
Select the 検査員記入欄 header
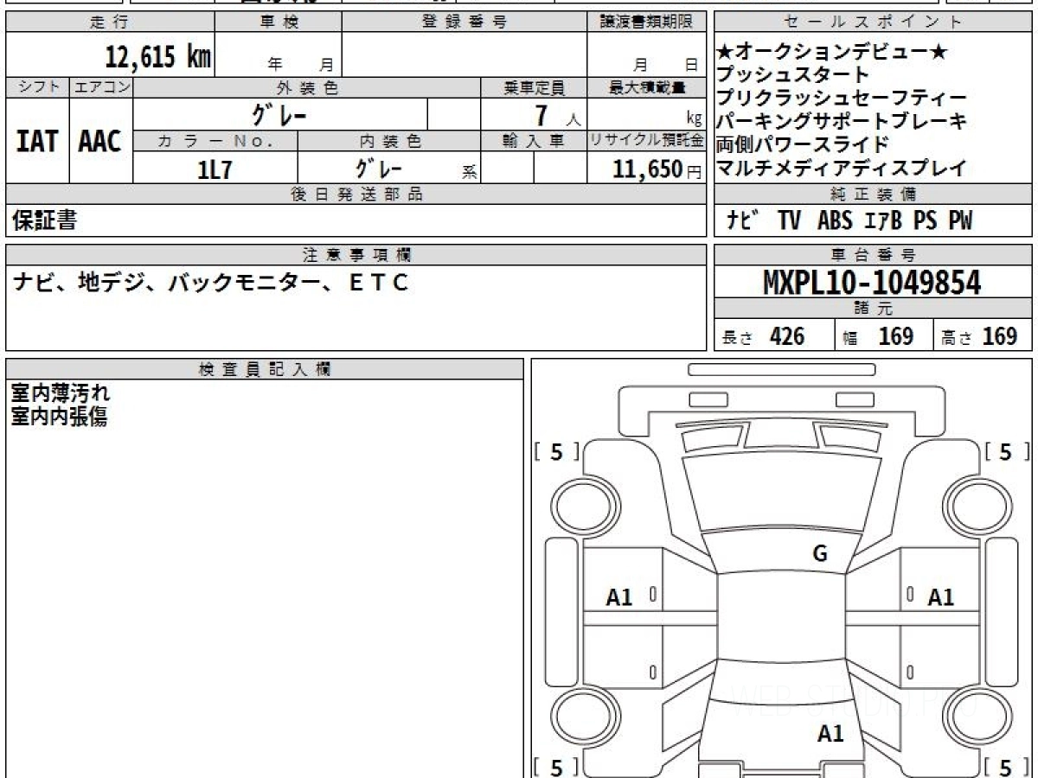pyautogui.click(x=265, y=369)
